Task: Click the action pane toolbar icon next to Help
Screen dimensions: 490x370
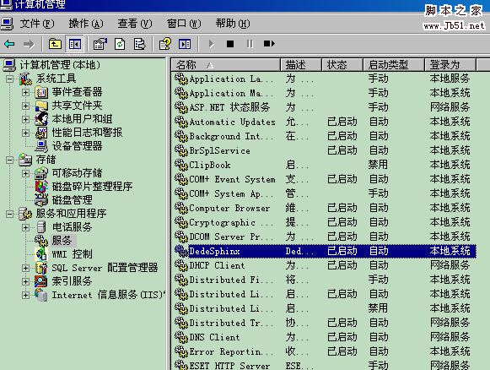Action: (x=185, y=44)
